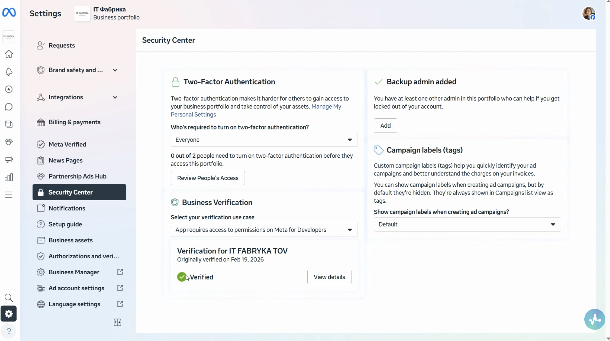Click the handshake icon in left rail

(9, 142)
